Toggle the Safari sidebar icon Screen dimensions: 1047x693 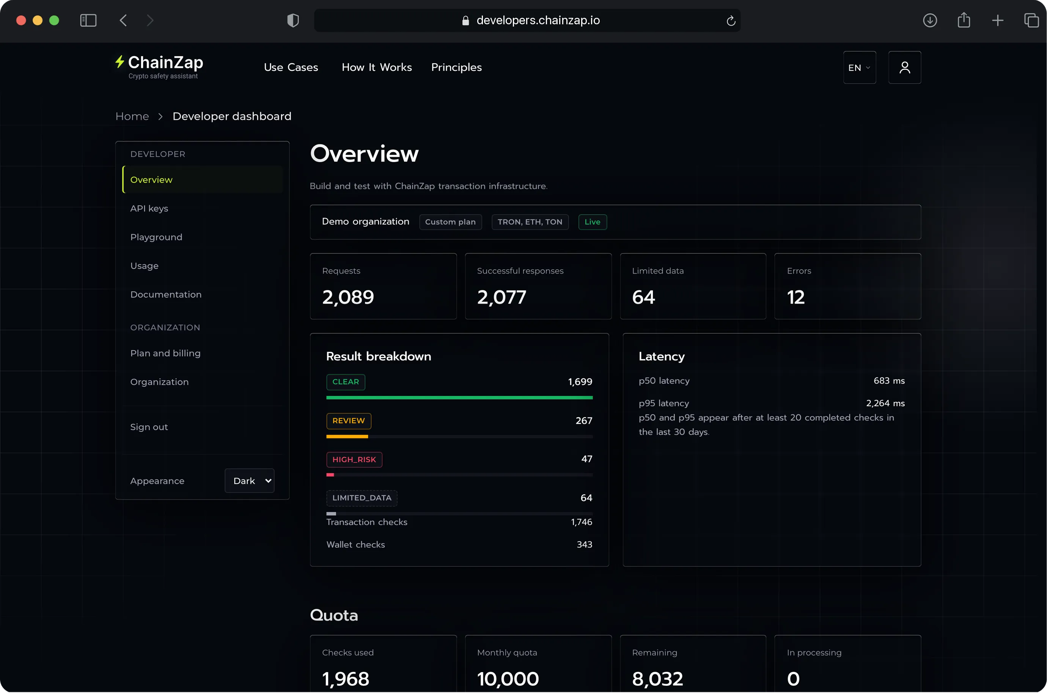[88, 20]
